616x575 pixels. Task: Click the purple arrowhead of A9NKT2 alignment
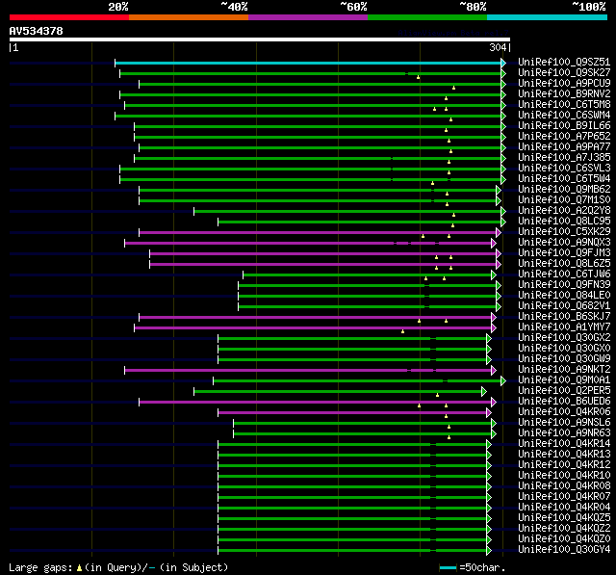(494, 370)
